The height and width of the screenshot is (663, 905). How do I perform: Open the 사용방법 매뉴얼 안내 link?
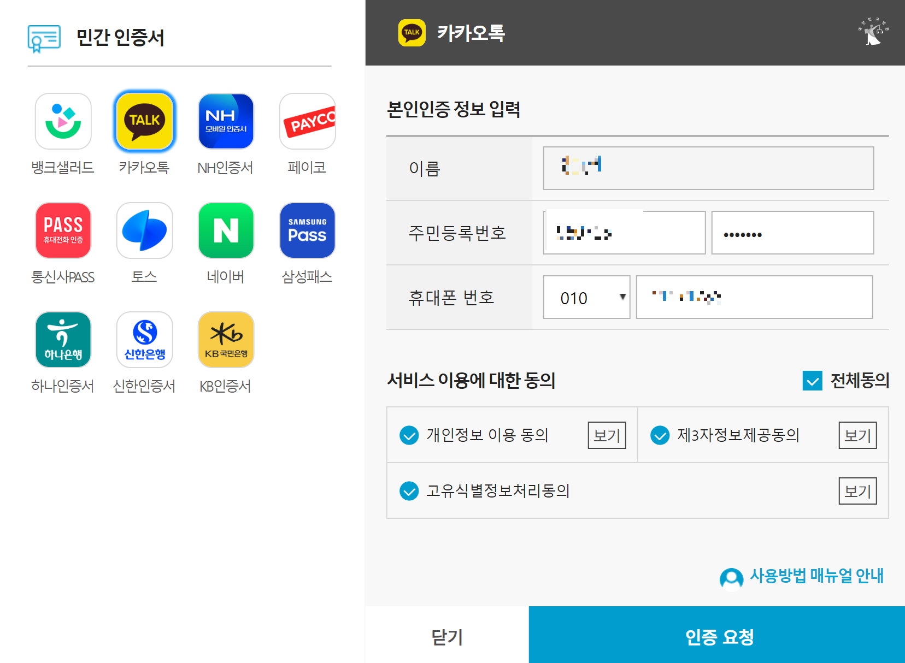816,576
